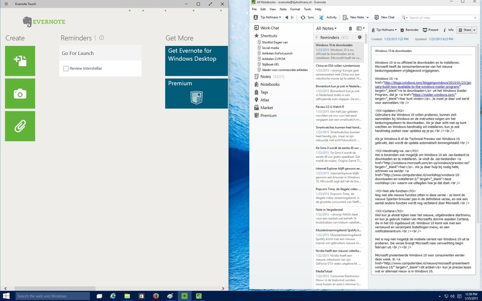Check the Review Interstellar reminder

66,69
